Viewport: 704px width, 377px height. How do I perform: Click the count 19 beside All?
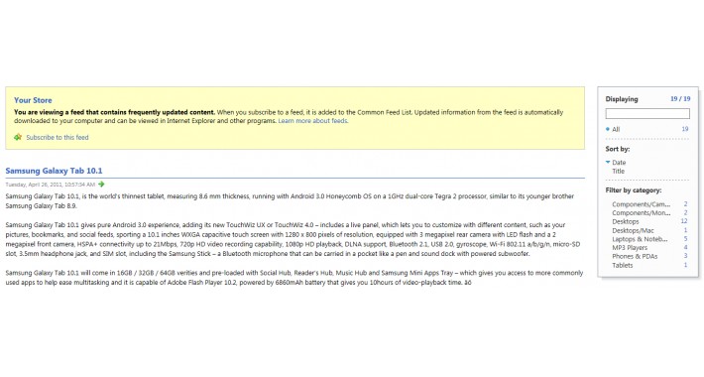click(685, 129)
